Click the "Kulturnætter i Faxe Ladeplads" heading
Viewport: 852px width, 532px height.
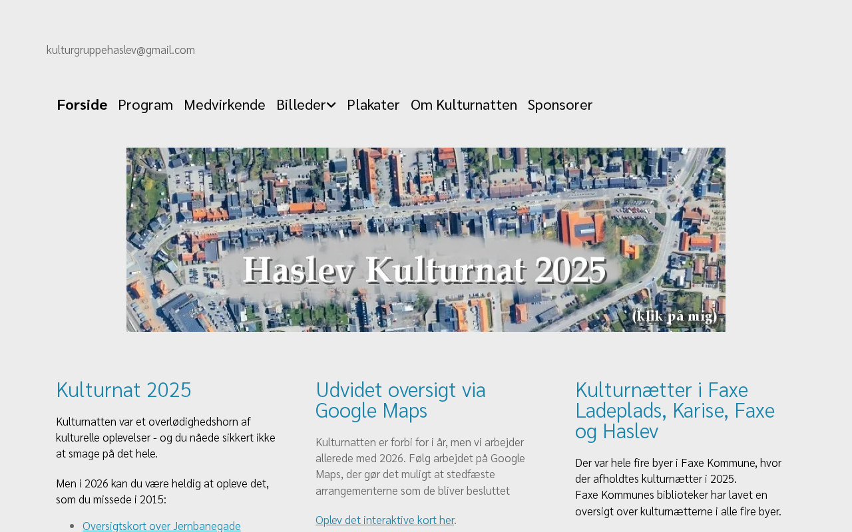(x=674, y=410)
